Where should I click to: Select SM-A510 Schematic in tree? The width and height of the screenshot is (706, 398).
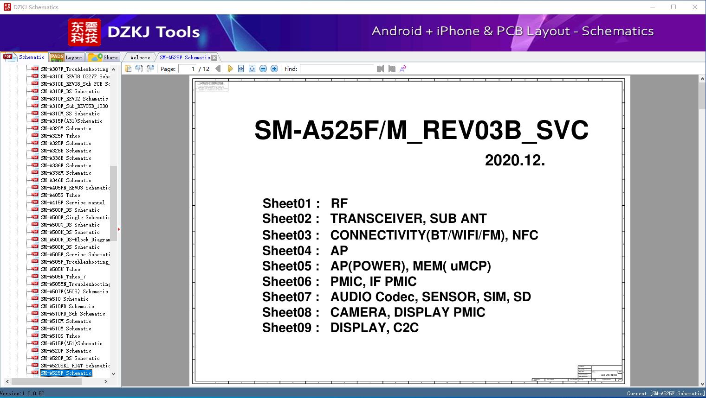[65, 299]
